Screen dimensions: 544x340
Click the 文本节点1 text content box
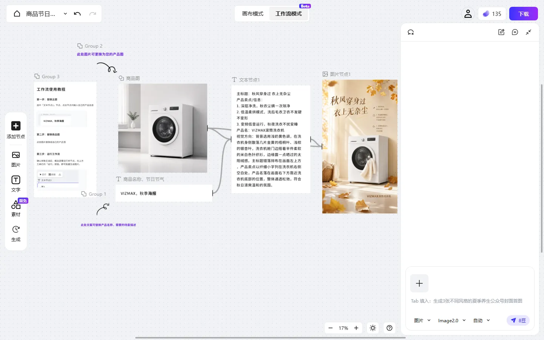271,139
